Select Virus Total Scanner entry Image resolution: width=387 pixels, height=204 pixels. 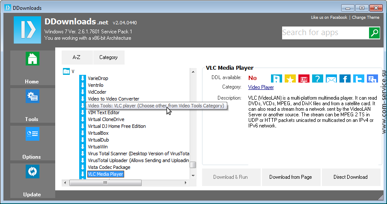coord(138,154)
